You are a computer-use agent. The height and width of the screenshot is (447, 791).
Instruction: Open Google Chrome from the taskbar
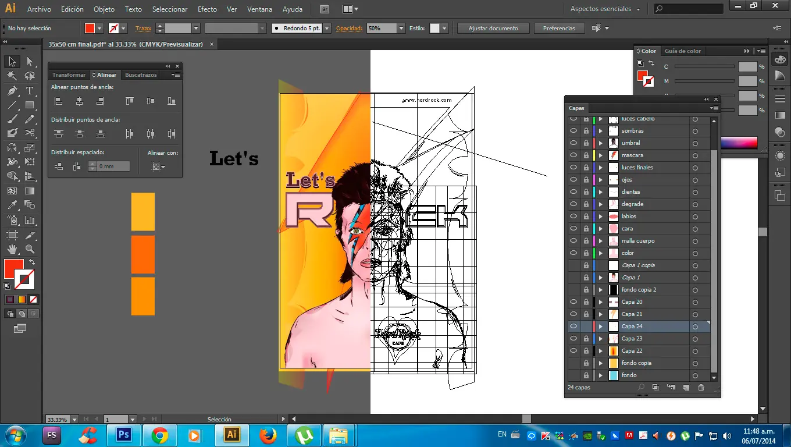[159, 435]
